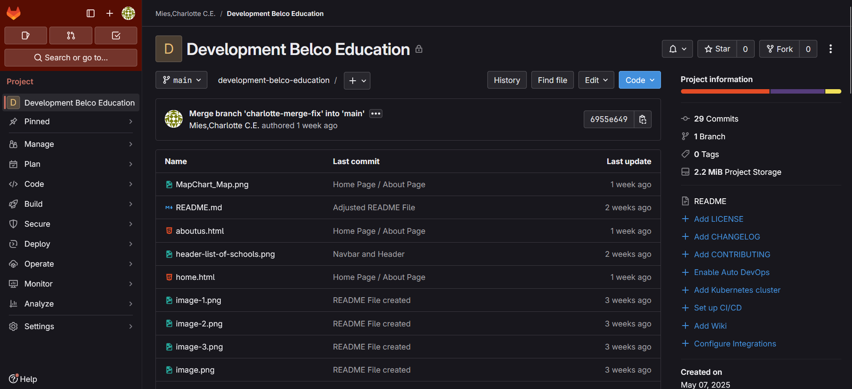The width and height of the screenshot is (852, 389).
Task: Expand commit message ellipsis toggle
Action: (x=376, y=114)
